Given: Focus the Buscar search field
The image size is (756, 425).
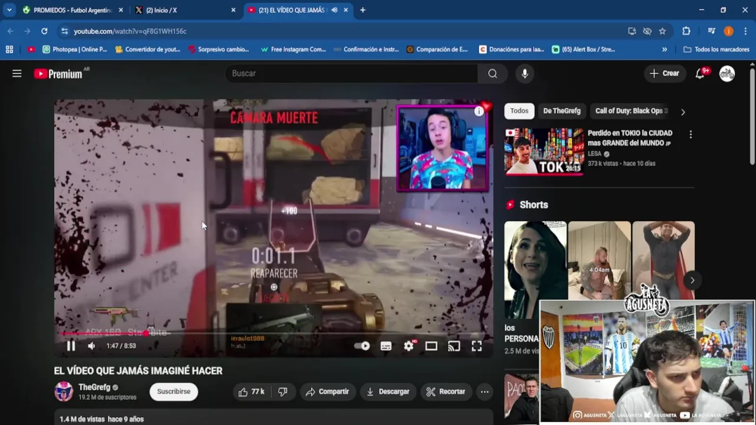Looking at the screenshot, I should point(351,73).
